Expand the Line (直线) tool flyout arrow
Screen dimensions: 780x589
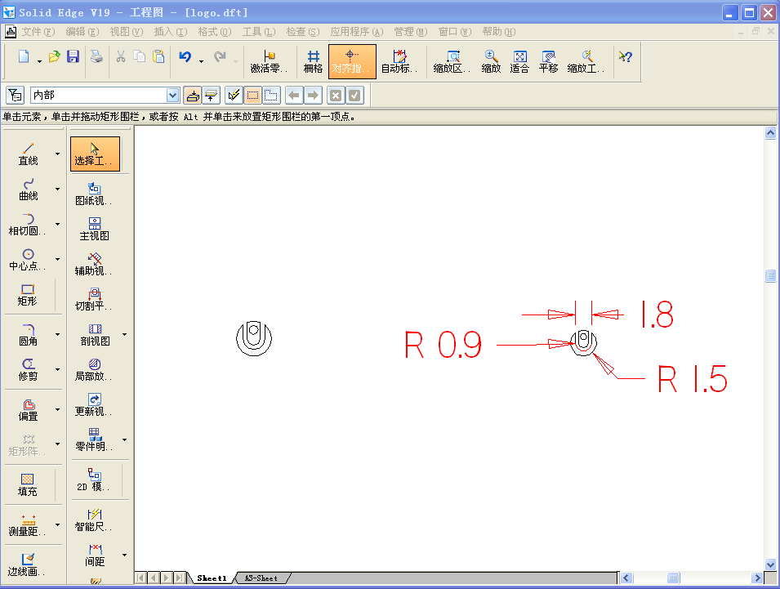pos(57,154)
